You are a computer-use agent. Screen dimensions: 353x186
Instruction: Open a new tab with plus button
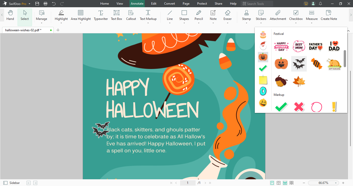tap(58, 30)
